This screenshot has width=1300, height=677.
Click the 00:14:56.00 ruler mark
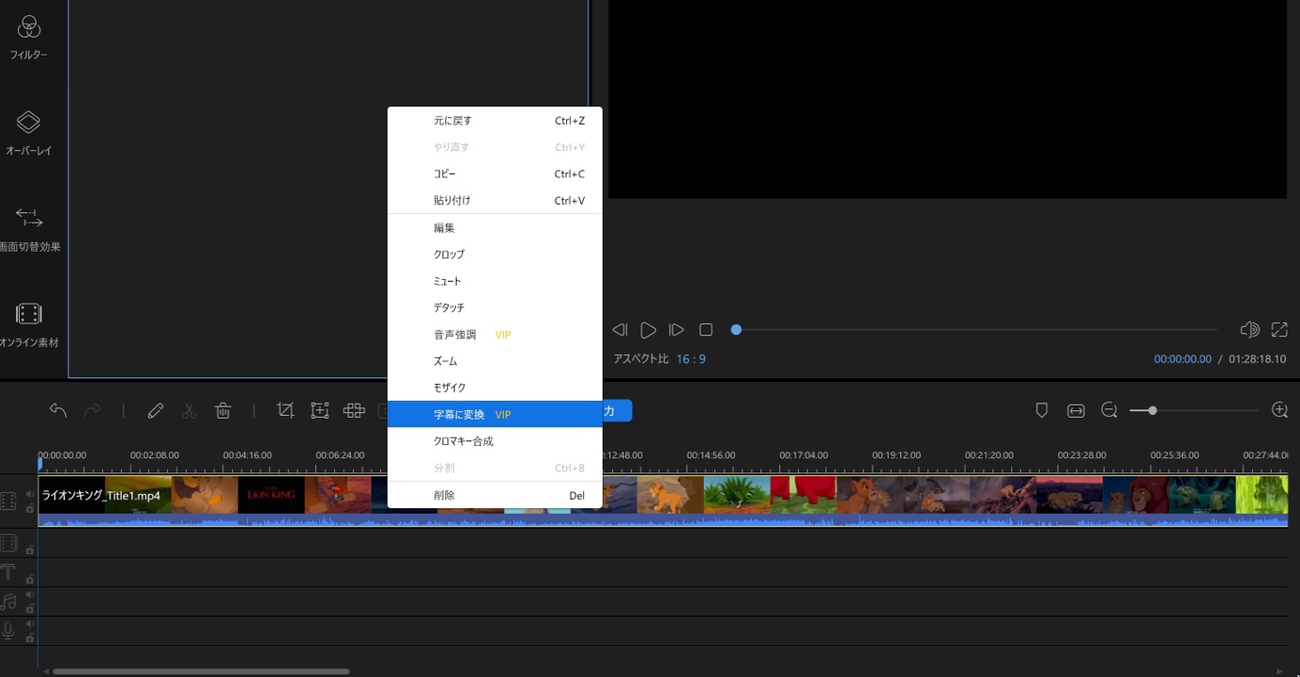coord(710,455)
